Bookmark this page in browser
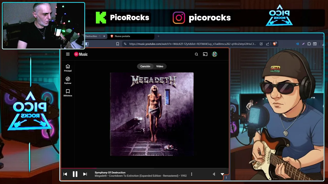The image size is (328, 184). (x=118, y=44)
